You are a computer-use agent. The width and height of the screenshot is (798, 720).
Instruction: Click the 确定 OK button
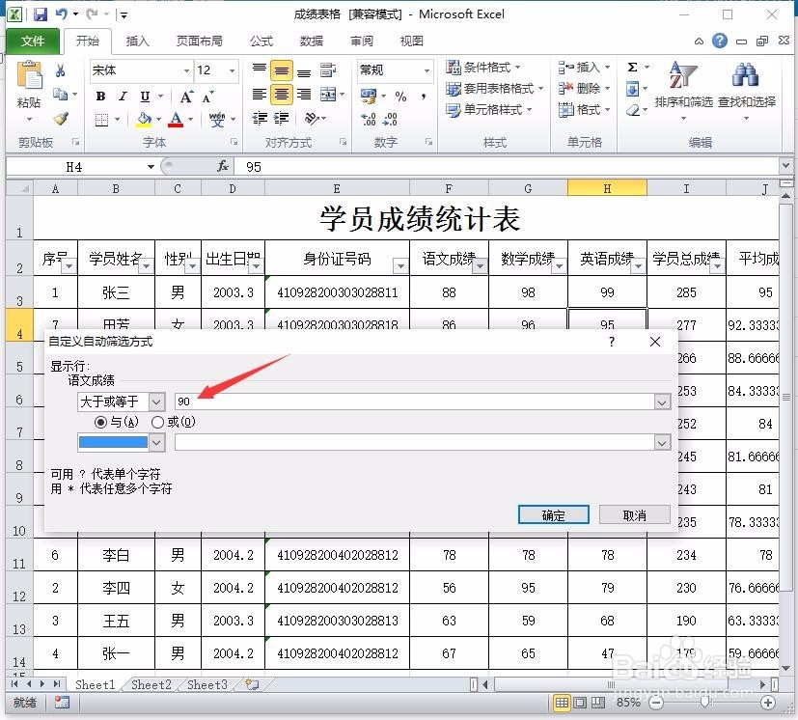(553, 514)
